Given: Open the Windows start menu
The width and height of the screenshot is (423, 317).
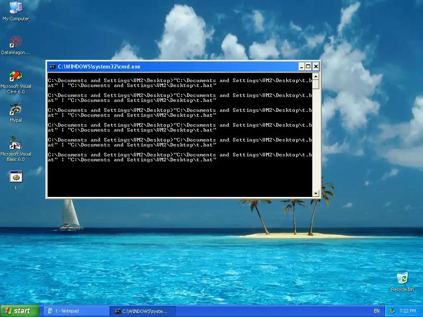Looking at the screenshot, I should 20,311.
